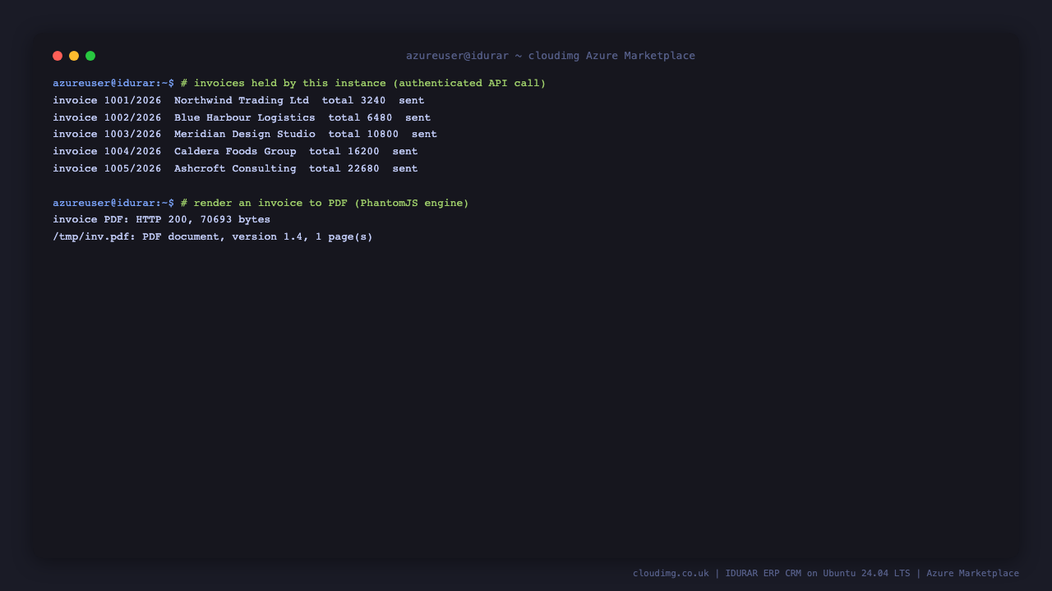Click the first azureuser@idurar:~$ prompt
This screenshot has width=1052, height=591.
point(113,83)
